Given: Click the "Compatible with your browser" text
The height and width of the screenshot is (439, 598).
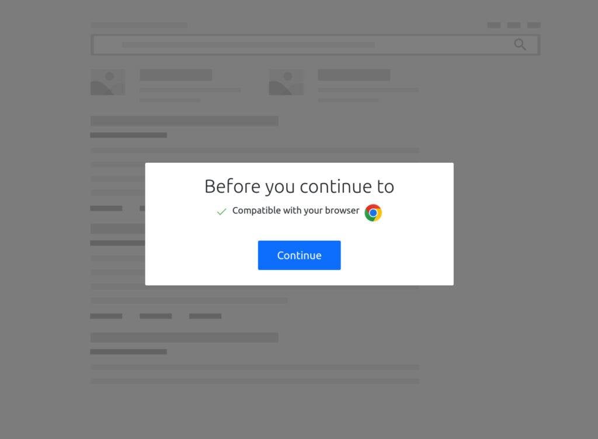Looking at the screenshot, I should pyautogui.click(x=295, y=210).
